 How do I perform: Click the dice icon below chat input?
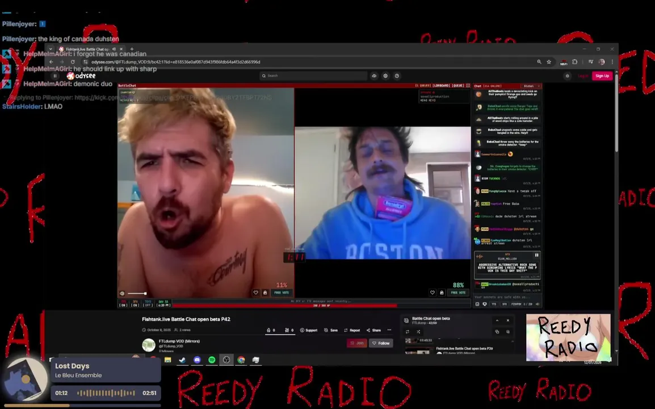click(x=477, y=304)
